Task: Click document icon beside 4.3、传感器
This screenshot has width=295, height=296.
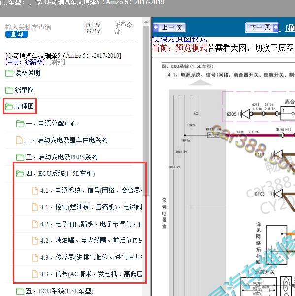Action: click(35, 258)
